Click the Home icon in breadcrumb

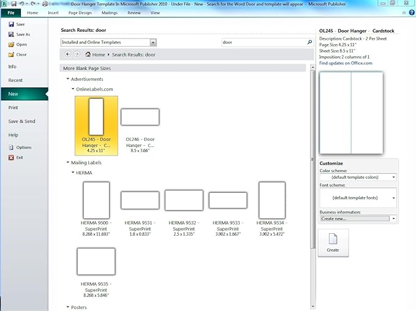click(88, 54)
